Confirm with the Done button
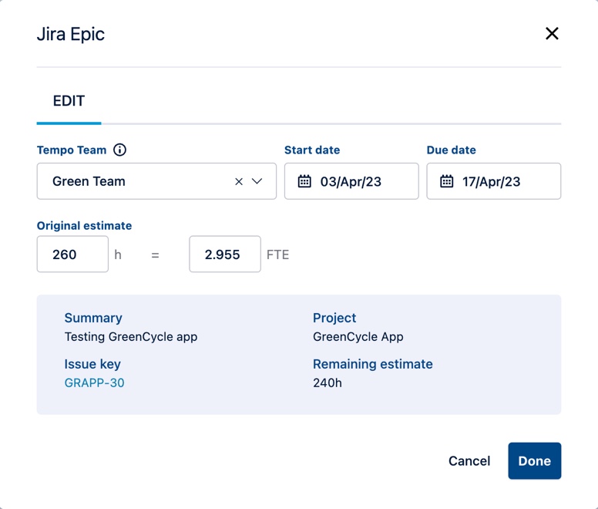 (534, 461)
